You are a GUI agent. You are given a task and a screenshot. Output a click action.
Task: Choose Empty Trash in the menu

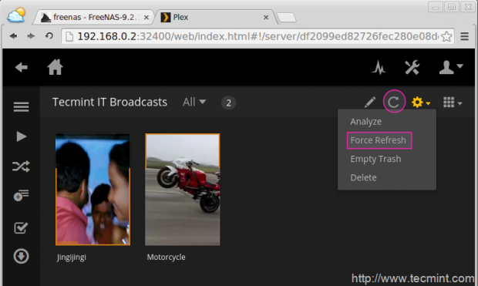(x=375, y=159)
